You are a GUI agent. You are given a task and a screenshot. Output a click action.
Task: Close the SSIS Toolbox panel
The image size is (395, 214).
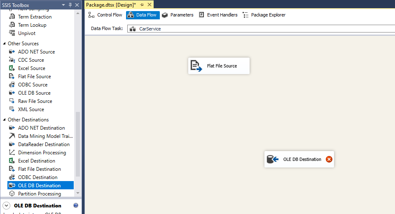pyautogui.click(x=77, y=5)
